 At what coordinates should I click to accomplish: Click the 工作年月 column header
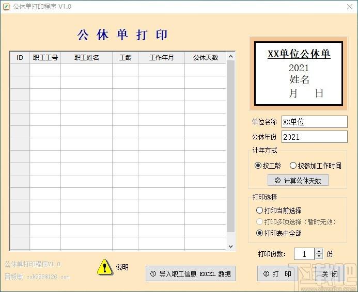pyautogui.click(x=161, y=57)
